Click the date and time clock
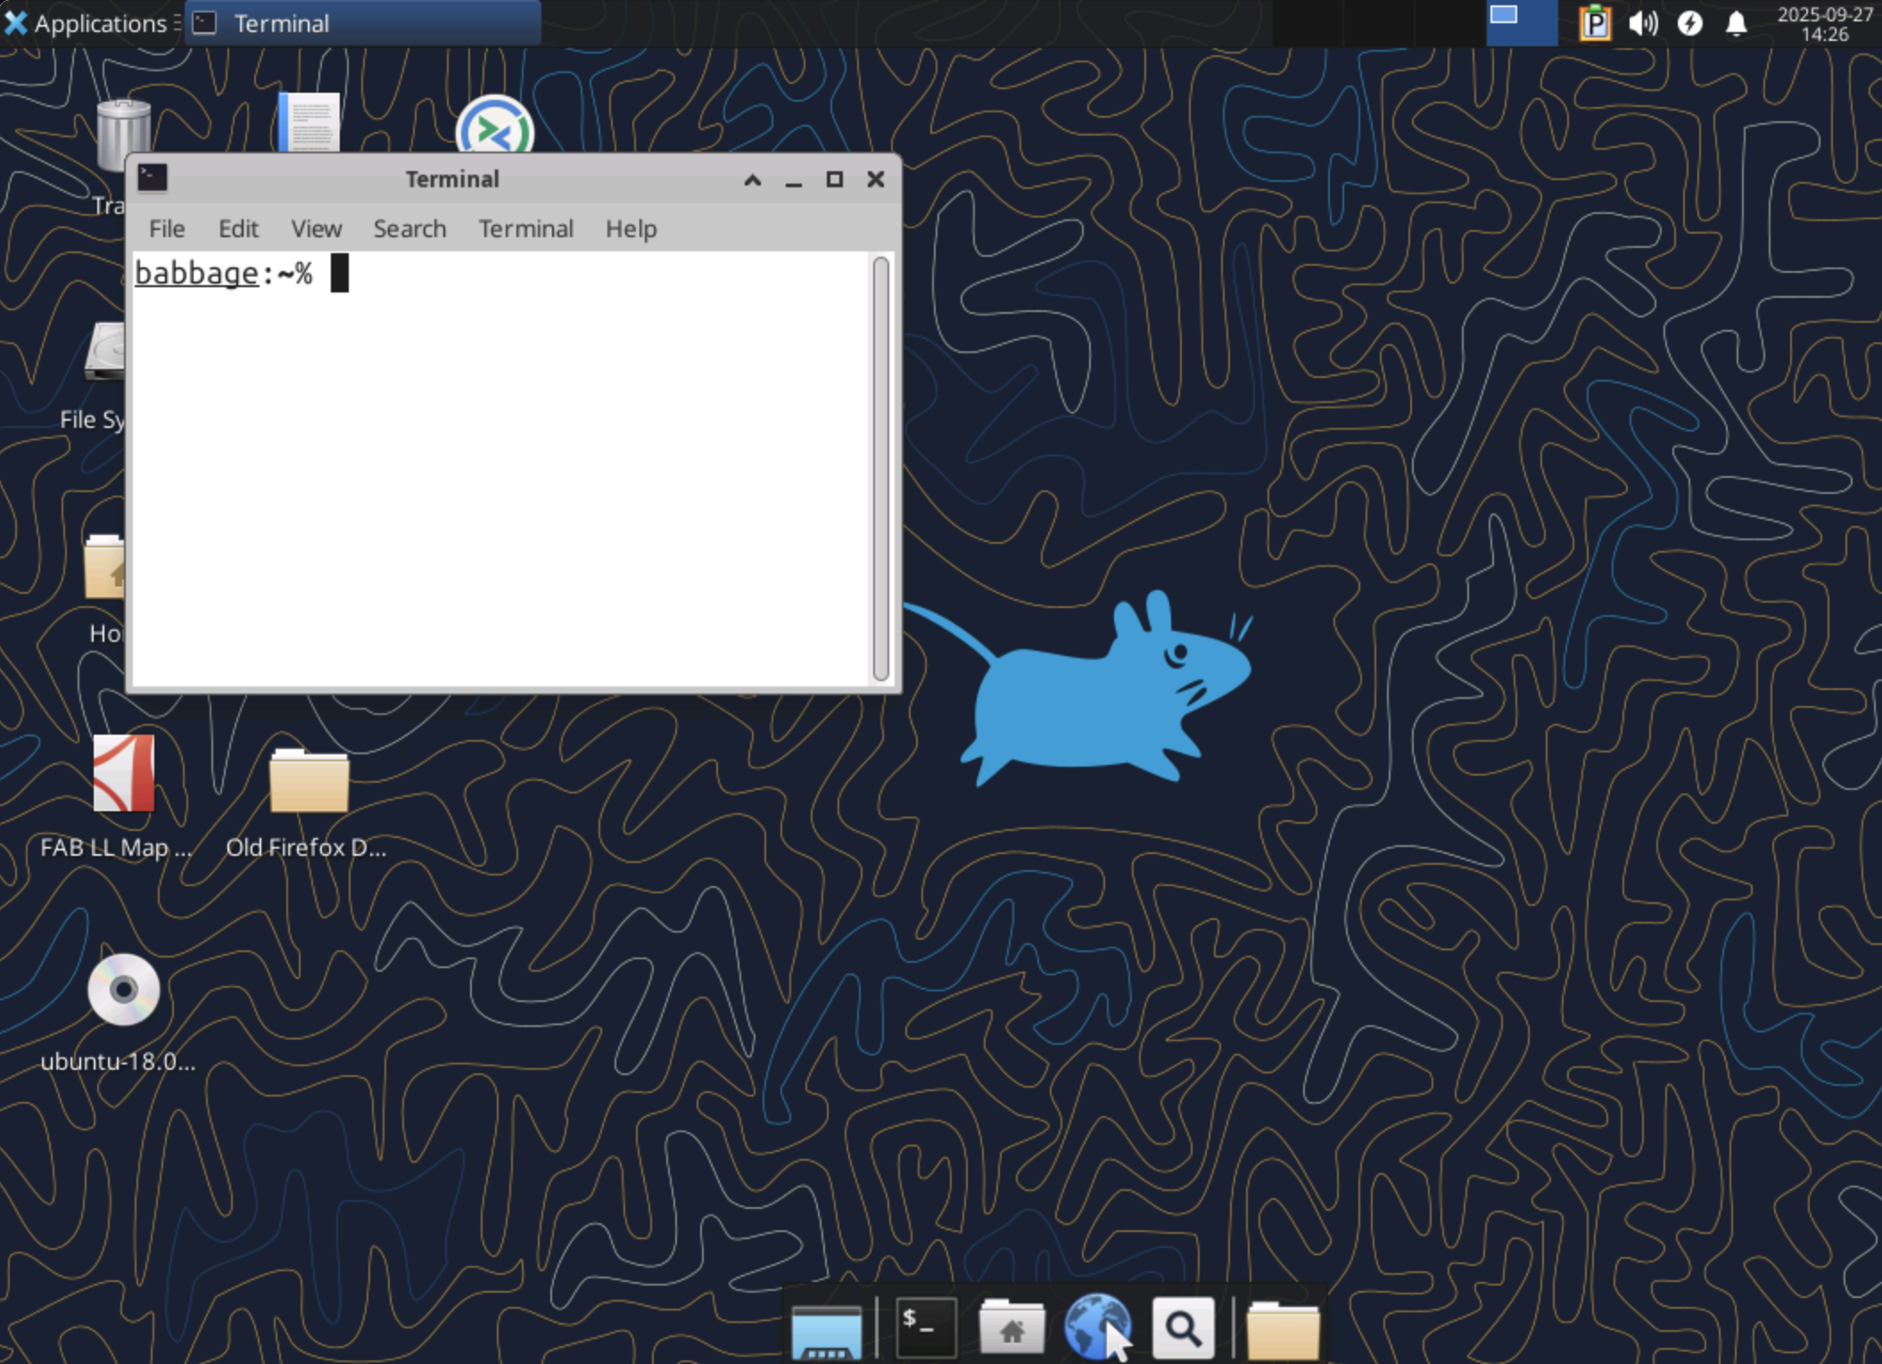This screenshot has height=1364, width=1882. 1824,23
